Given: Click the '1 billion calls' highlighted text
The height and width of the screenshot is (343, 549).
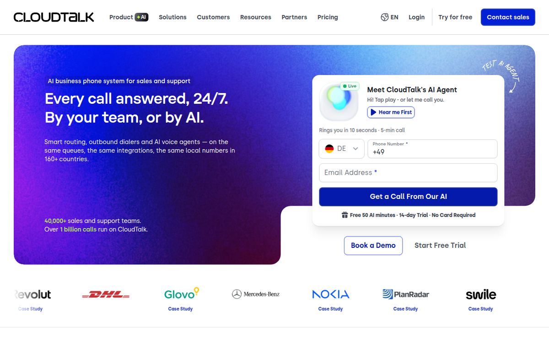Looking at the screenshot, I should pos(78,229).
